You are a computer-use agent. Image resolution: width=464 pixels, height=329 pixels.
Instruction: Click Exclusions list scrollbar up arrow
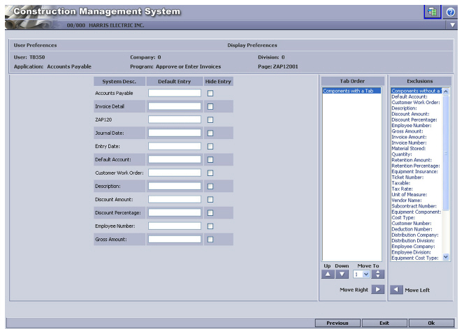446,91
